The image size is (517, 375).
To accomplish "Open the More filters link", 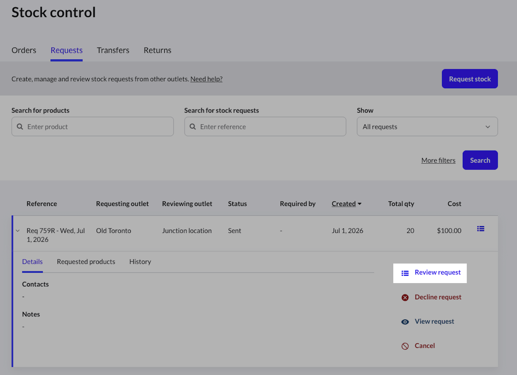I will (x=438, y=160).
